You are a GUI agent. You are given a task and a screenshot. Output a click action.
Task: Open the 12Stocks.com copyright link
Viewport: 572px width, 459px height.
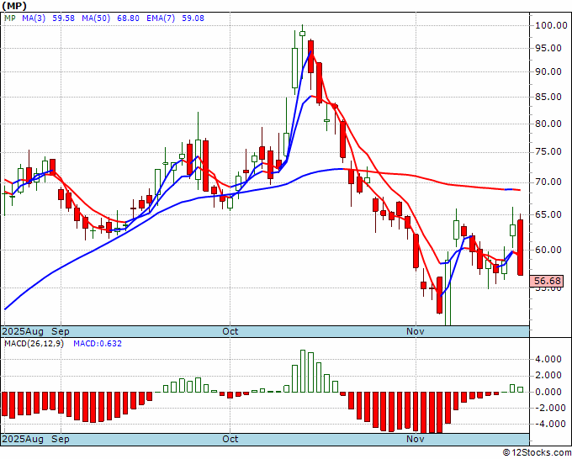pyautogui.click(x=537, y=452)
